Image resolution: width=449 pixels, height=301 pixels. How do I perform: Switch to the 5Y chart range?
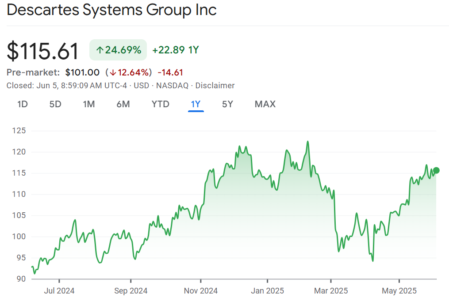227,104
